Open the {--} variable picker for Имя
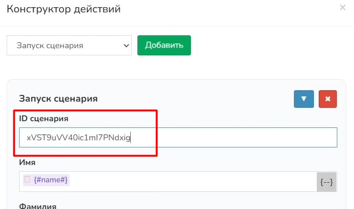This screenshot has height=209, width=354. [x=327, y=182]
